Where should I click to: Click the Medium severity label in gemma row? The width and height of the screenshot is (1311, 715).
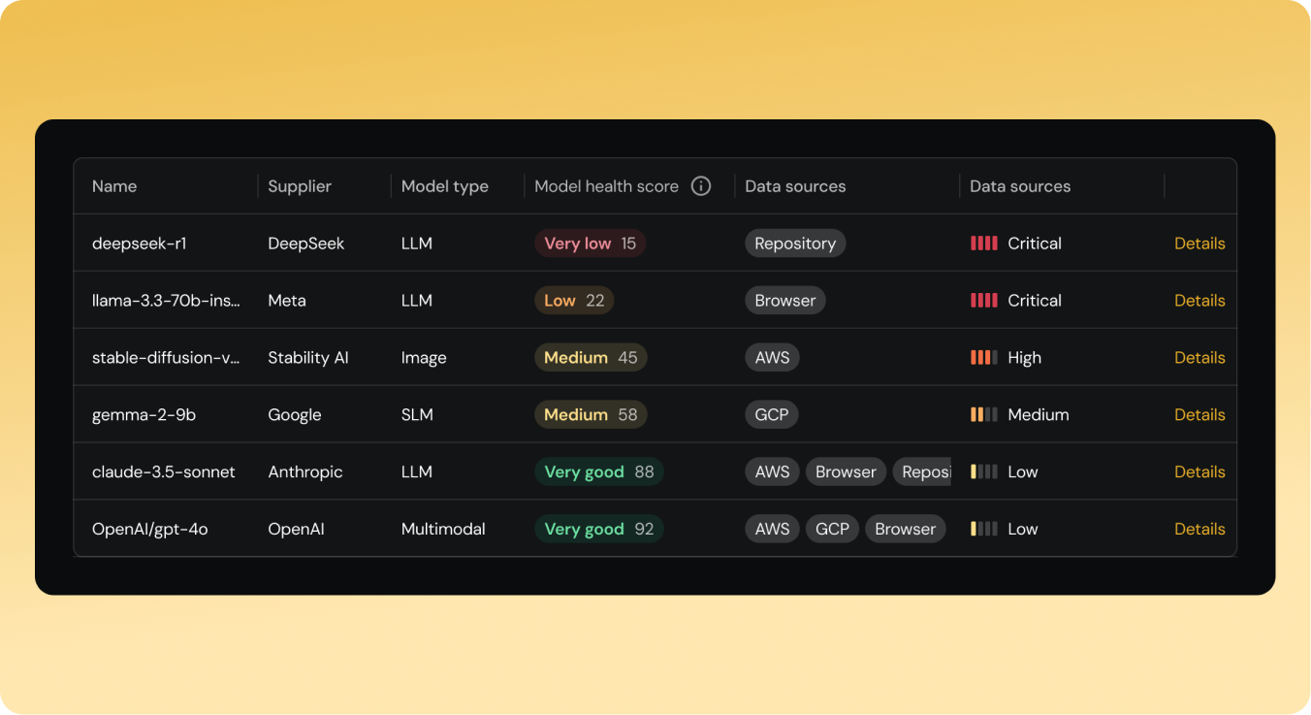1039,415
